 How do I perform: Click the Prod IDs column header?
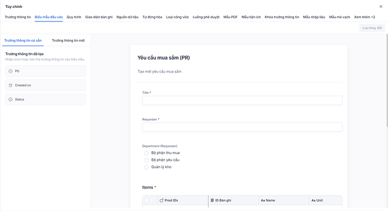(183, 200)
